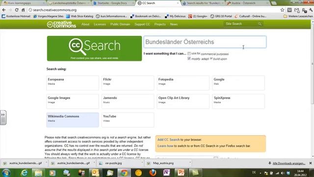Screen dimensions: 314x177
Task: Enable use for commercial purposes checkbox
Action: tap(189, 54)
